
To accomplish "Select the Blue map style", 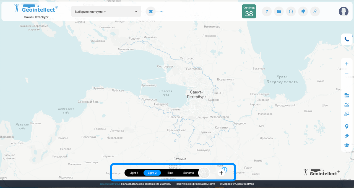I will pyautogui.click(x=170, y=173).
